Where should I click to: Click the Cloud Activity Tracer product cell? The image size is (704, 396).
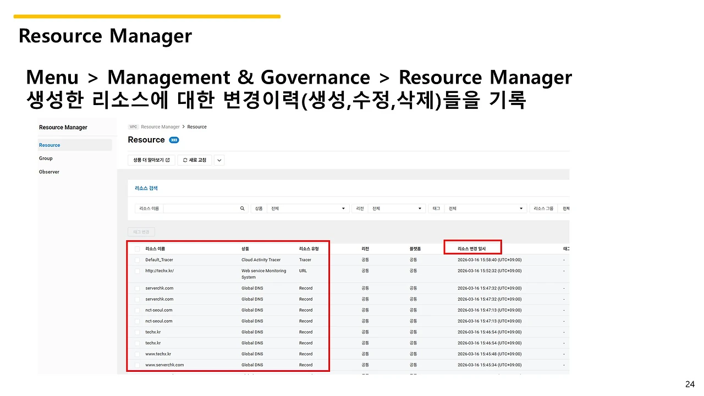(x=261, y=260)
